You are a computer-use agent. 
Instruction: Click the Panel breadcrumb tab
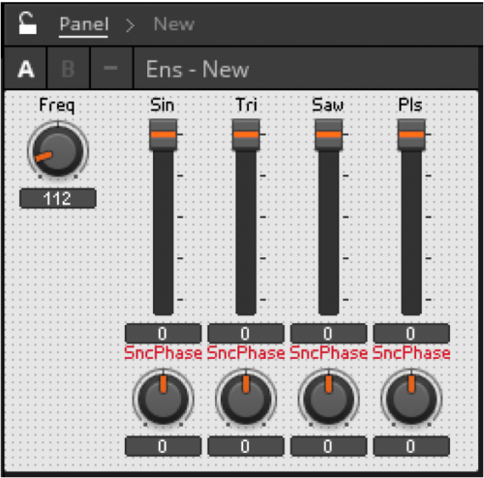(83, 24)
